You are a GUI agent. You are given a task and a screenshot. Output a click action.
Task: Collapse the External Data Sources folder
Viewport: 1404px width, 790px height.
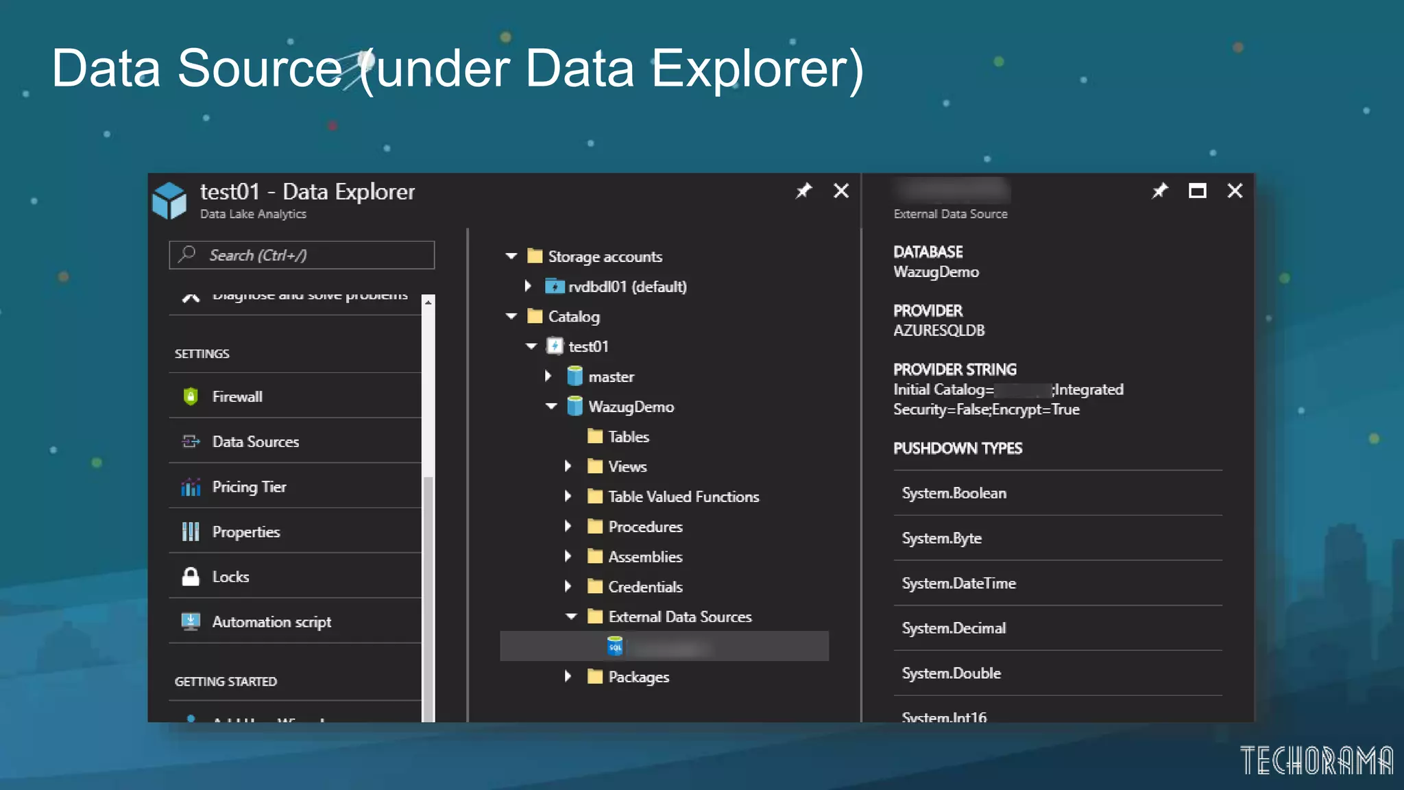(571, 617)
